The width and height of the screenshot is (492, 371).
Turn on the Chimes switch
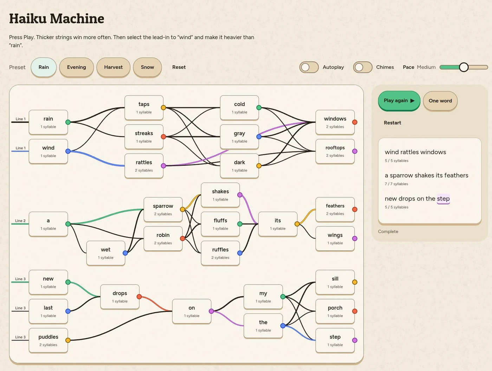click(x=363, y=67)
